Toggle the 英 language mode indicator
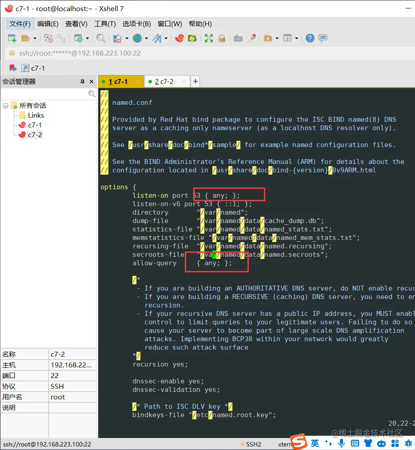415x450 pixels. tap(315, 443)
